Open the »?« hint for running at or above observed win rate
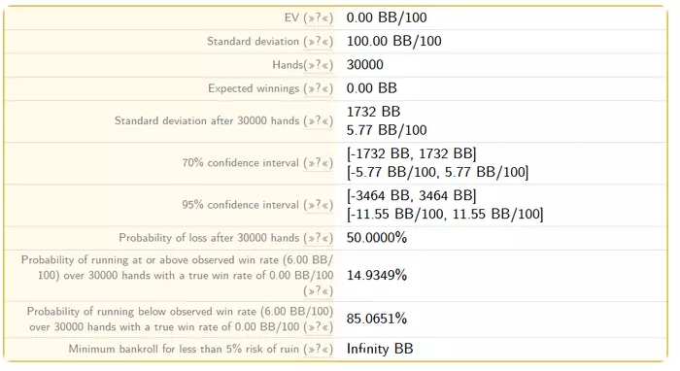 point(319,290)
